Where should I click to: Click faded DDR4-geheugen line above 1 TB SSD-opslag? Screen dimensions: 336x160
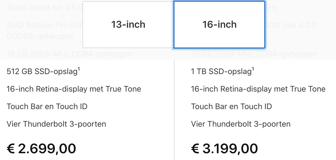254,54
